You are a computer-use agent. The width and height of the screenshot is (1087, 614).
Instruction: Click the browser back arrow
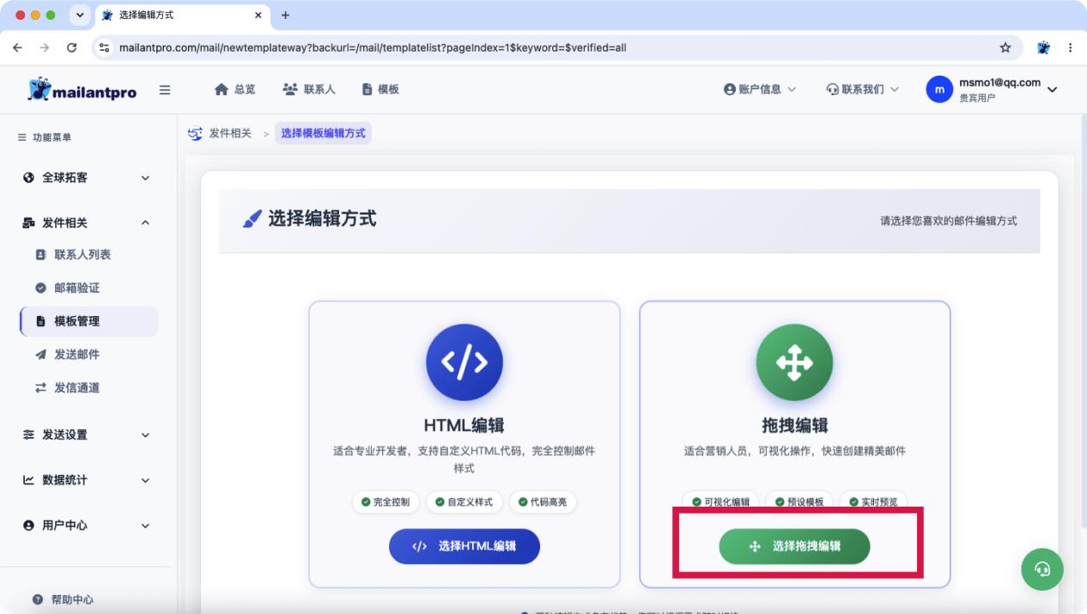tap(18, 47)
